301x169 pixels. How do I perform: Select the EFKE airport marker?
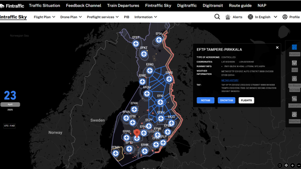click(x=142, y=82)
